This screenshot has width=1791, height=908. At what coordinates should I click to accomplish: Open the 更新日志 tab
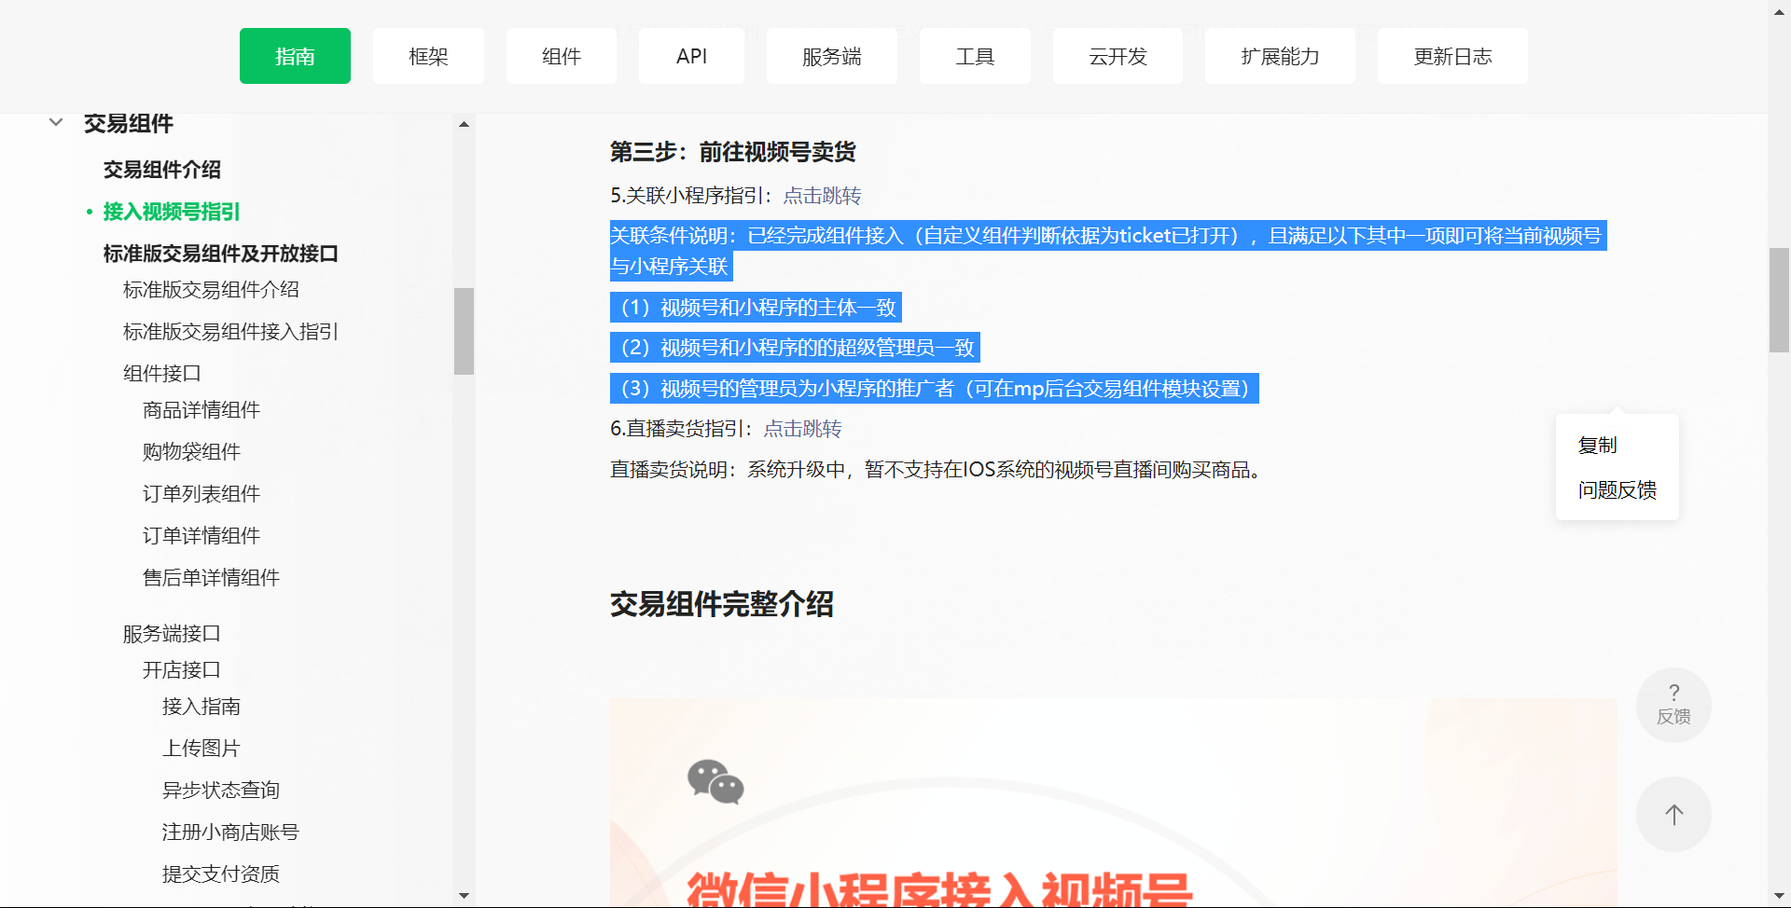(x=1452, y=57)
